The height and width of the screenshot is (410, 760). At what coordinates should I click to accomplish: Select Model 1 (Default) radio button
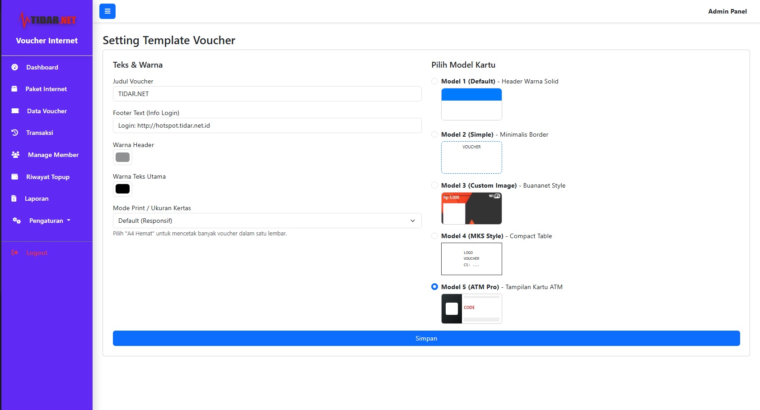click(x=434, y=81)
